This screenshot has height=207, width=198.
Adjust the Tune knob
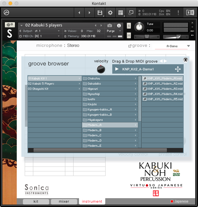[139, 27]
